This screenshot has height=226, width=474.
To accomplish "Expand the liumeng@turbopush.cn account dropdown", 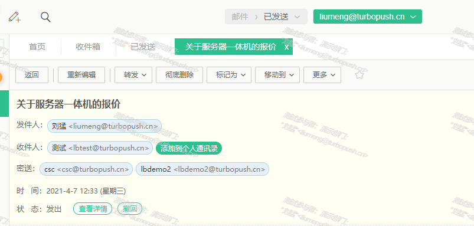I will [368, 17].
